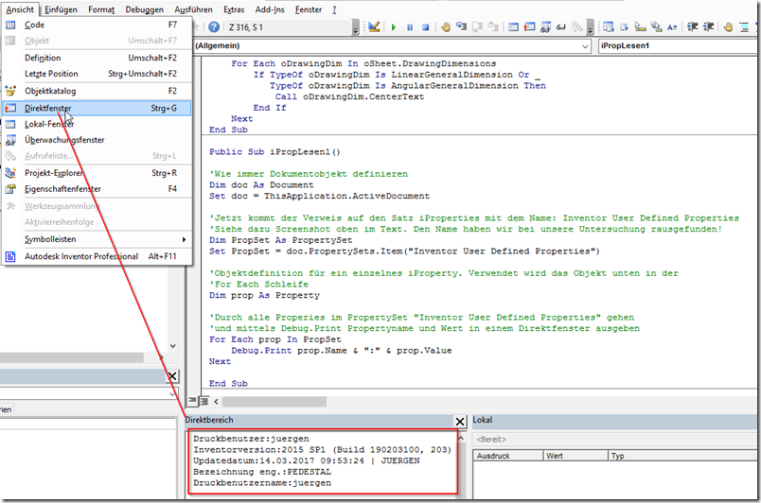Viewport: 761px width, 503px height.
Task: Select Eigenschaftenfenster menu entry
Action: tap(97, 189)
